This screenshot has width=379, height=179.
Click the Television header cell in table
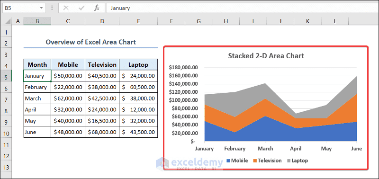(x=102, y=64)
